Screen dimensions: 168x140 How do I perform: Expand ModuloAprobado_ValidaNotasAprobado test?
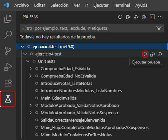pos(30,105)
